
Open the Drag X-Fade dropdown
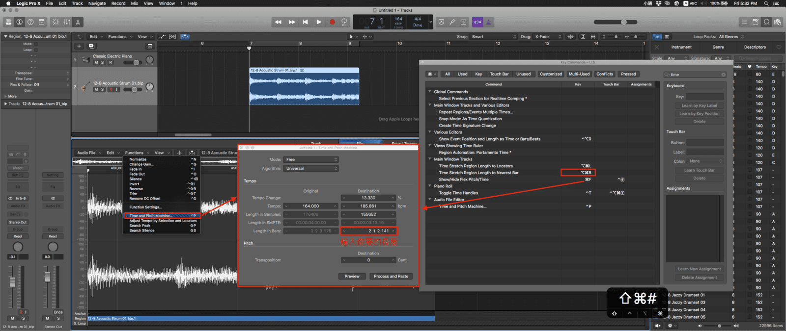548,37
